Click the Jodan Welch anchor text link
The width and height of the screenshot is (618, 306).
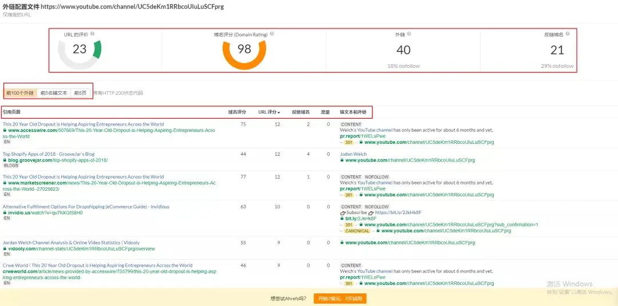(354, 154)
